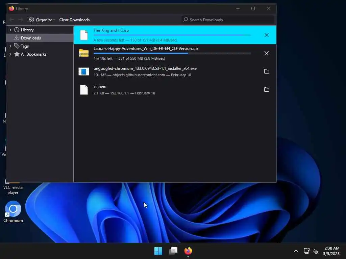The width and height of the screenshot is (346, 259).
Task: Minimize the Library window
Action: [x=238, y=8]
